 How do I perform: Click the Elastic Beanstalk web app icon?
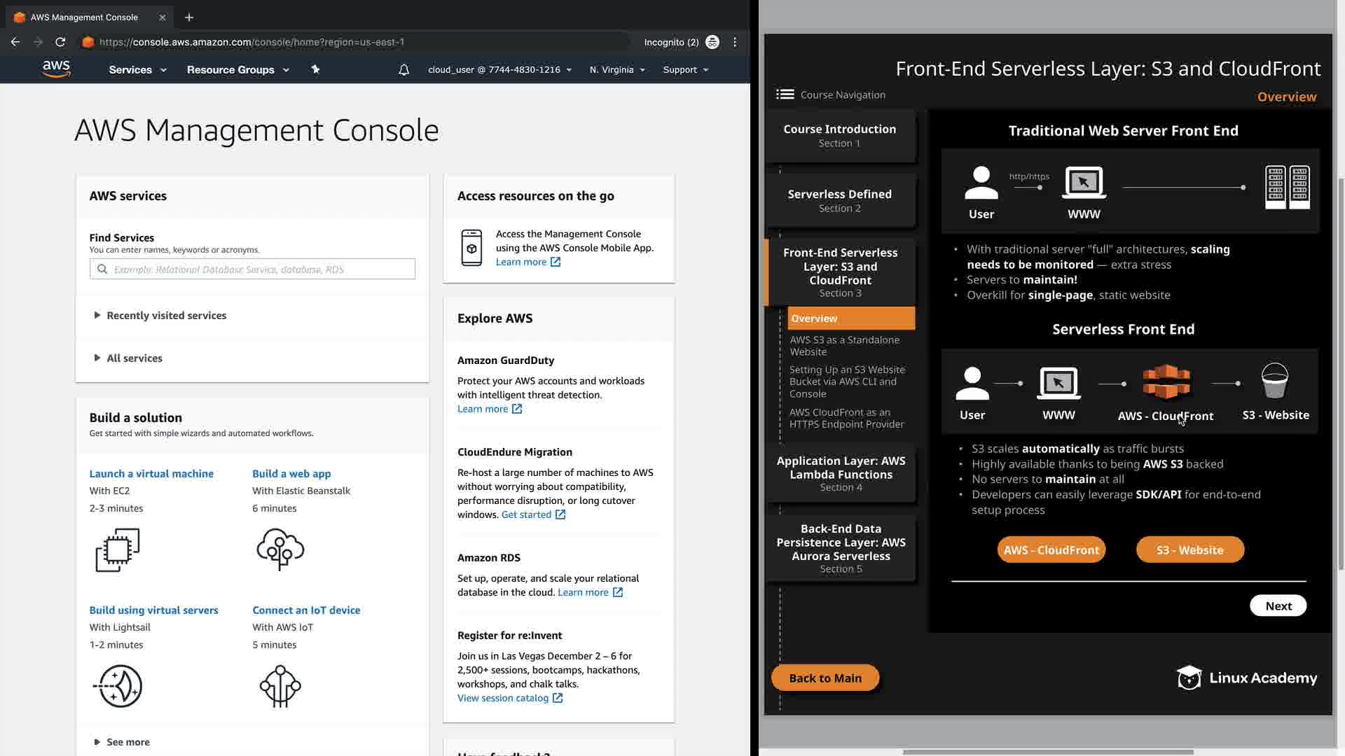click(x=280, y=549)
